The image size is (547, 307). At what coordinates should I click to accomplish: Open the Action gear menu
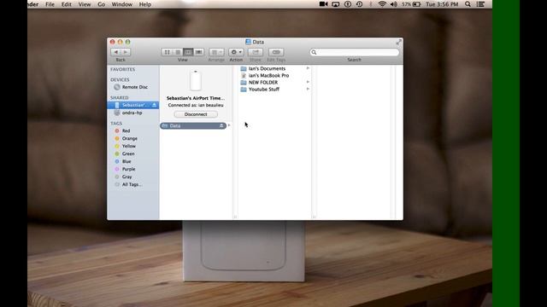point(236,52)
